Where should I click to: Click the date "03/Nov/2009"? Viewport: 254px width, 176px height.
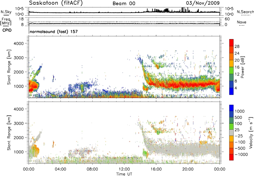pos(203,3)
